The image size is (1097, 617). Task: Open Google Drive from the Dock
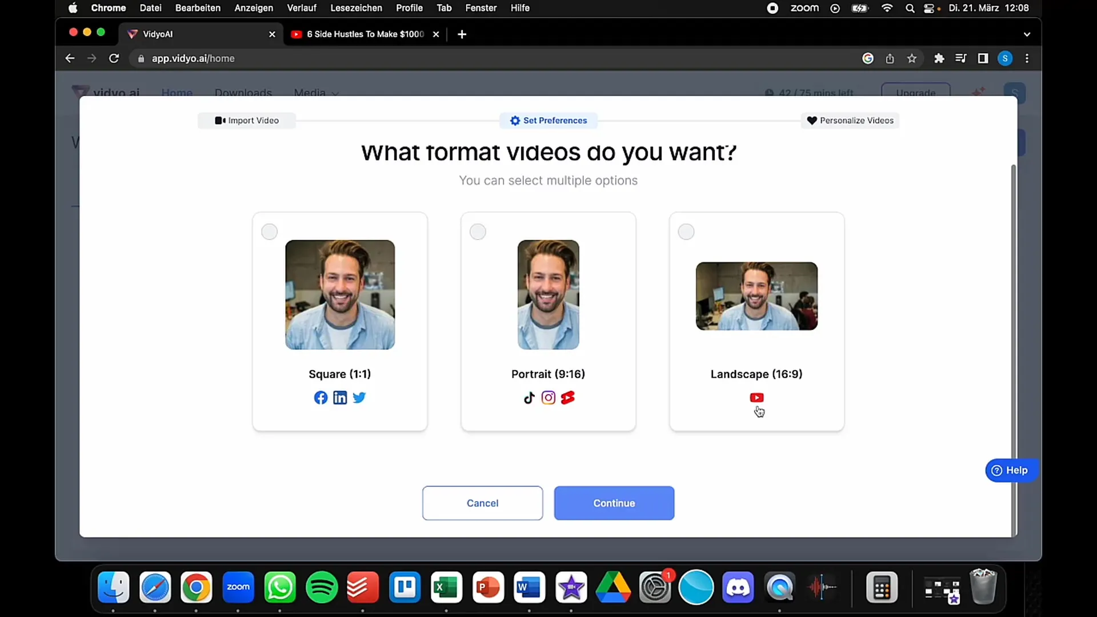pos(613,587)
